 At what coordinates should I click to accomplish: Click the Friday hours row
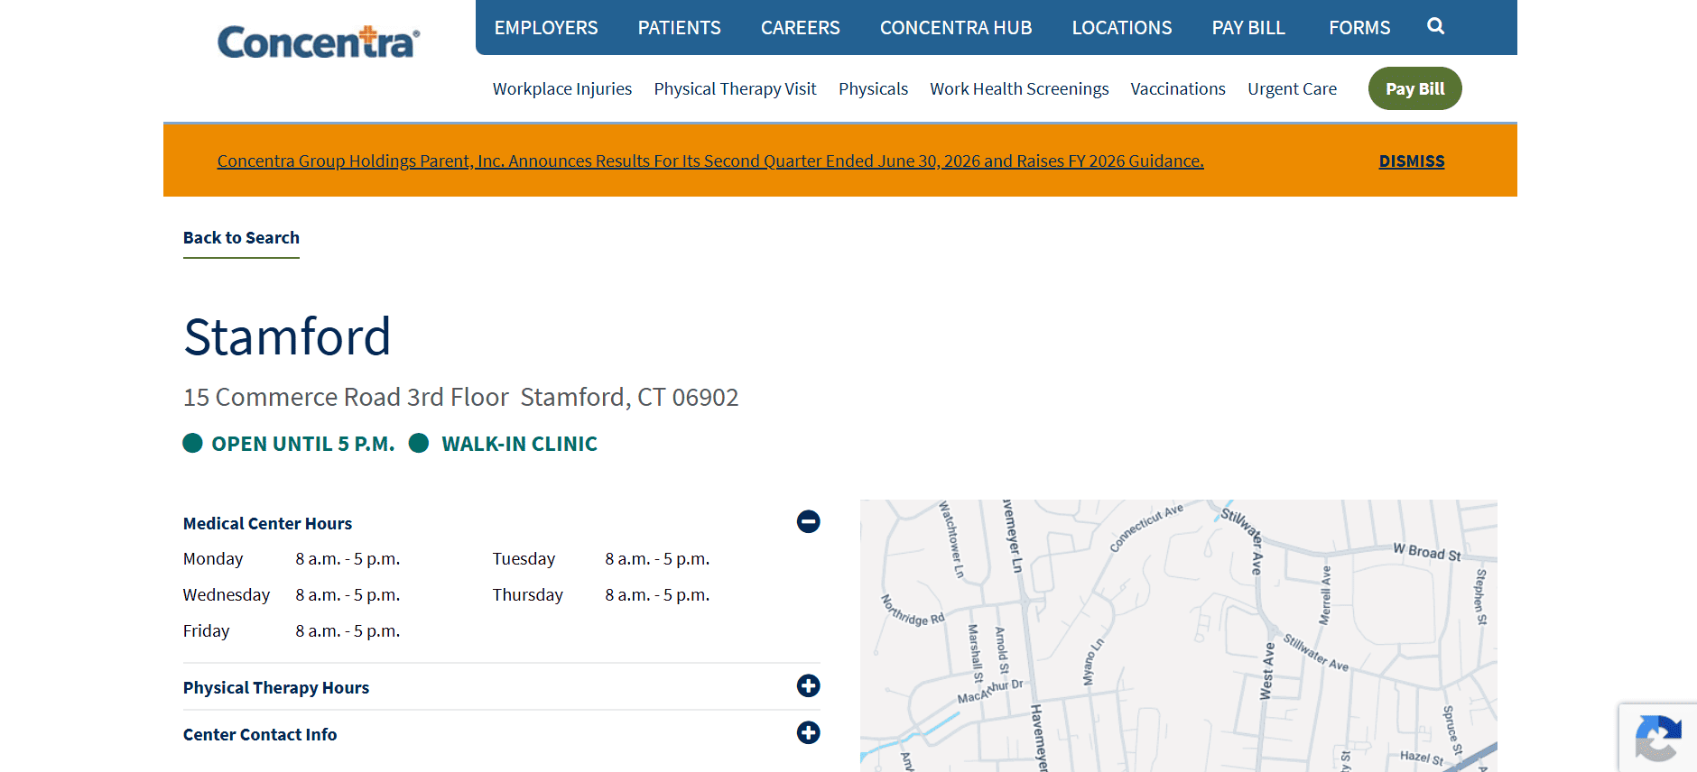tap(292, 631)
